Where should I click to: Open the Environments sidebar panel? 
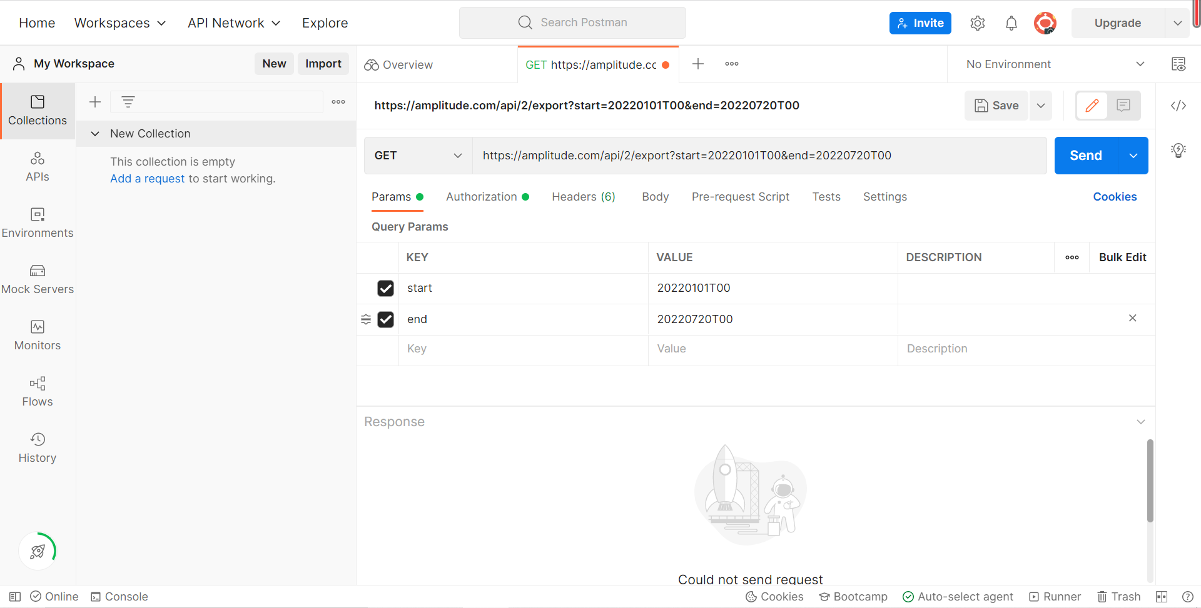(x=38, y=223)
